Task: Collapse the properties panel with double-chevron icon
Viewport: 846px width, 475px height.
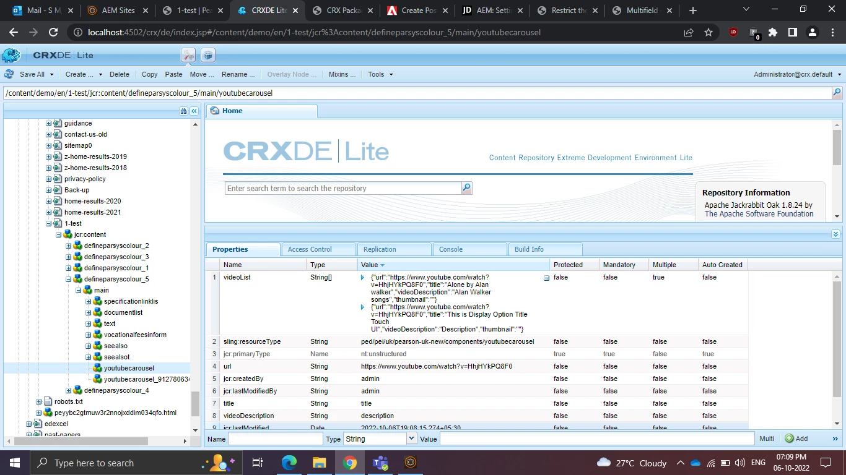Action: (835, 234)
